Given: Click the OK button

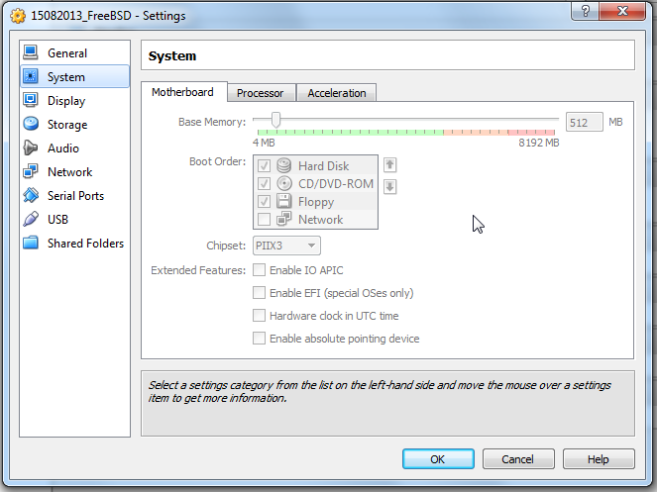Looking at the screenshot, I should 437,459.
